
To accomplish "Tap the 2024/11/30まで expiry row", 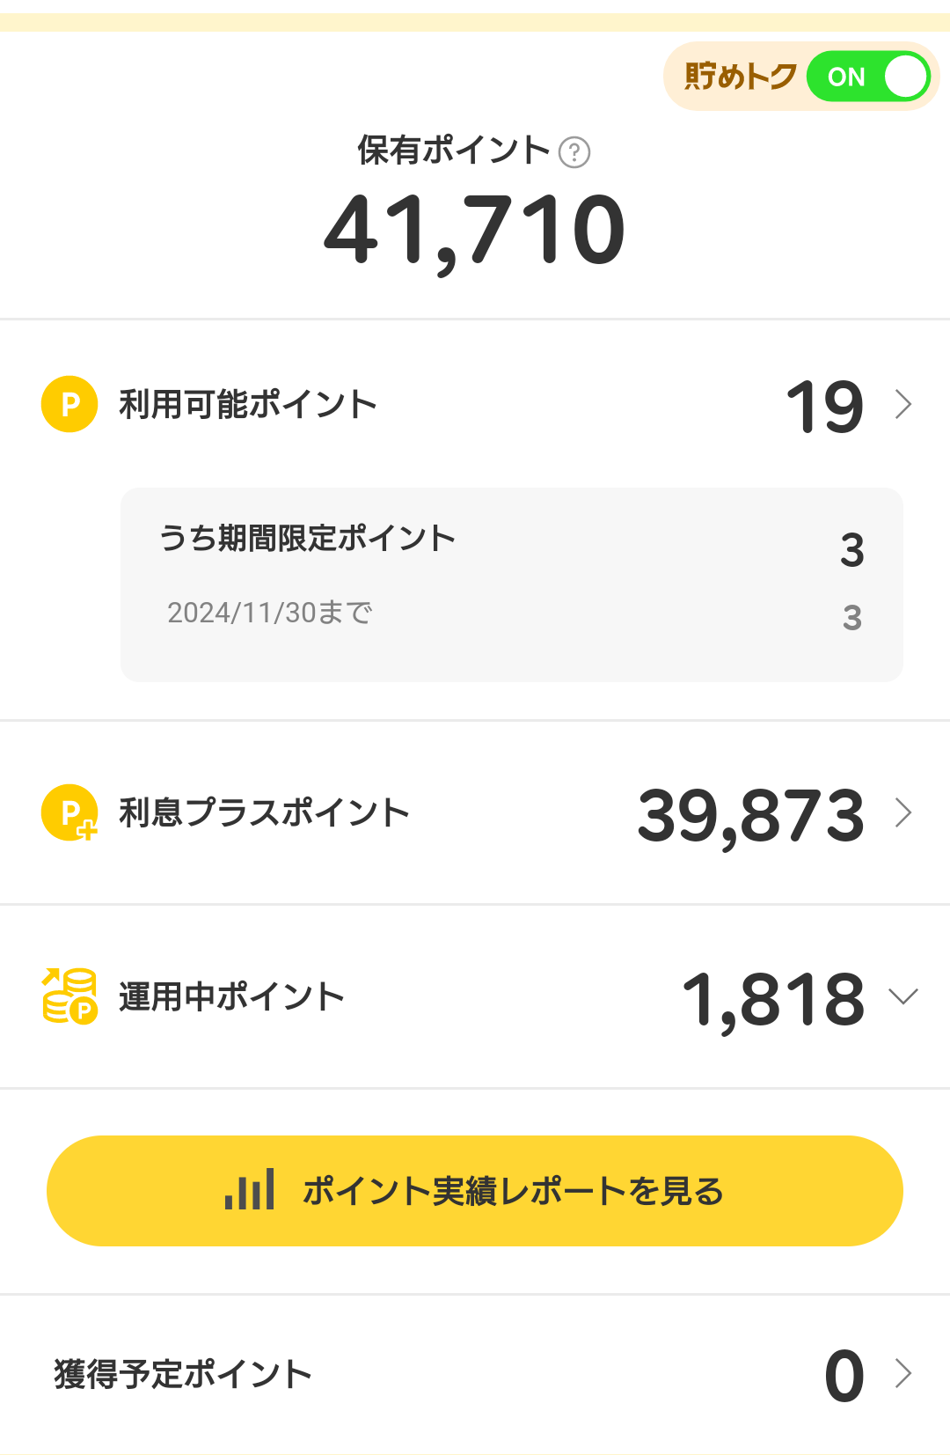I will pyautogui.click(x=270, y=613).
